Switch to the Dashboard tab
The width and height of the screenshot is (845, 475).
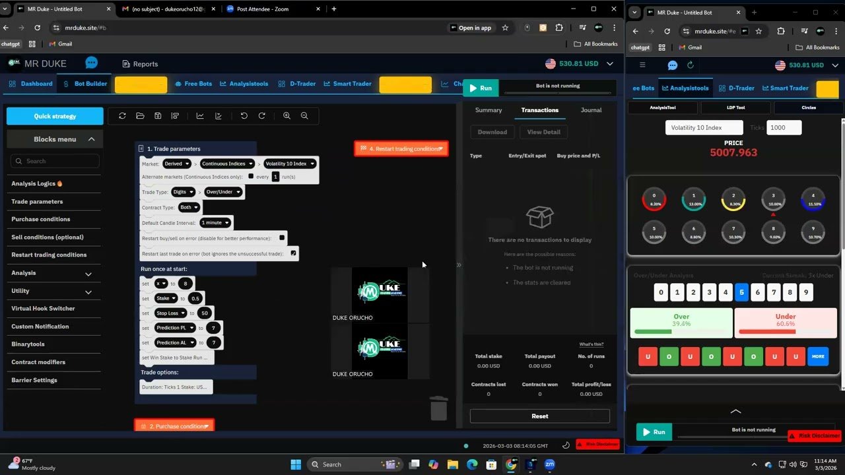tap(30, 84)
